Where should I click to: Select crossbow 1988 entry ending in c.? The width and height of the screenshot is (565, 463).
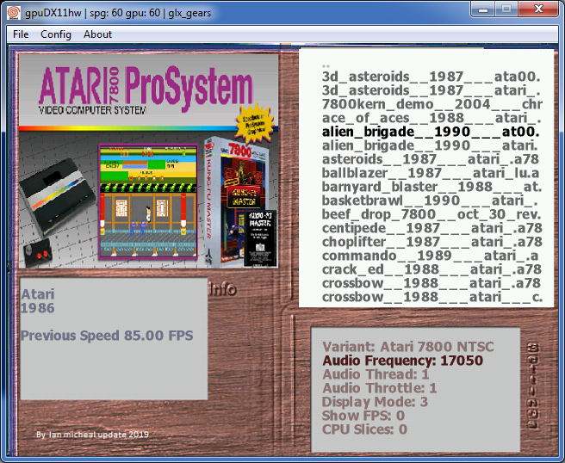[432, 297]
